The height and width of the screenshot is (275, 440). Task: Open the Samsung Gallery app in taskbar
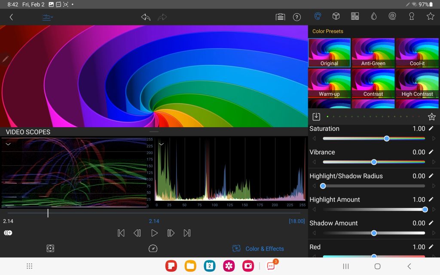[x=229, y=266]
